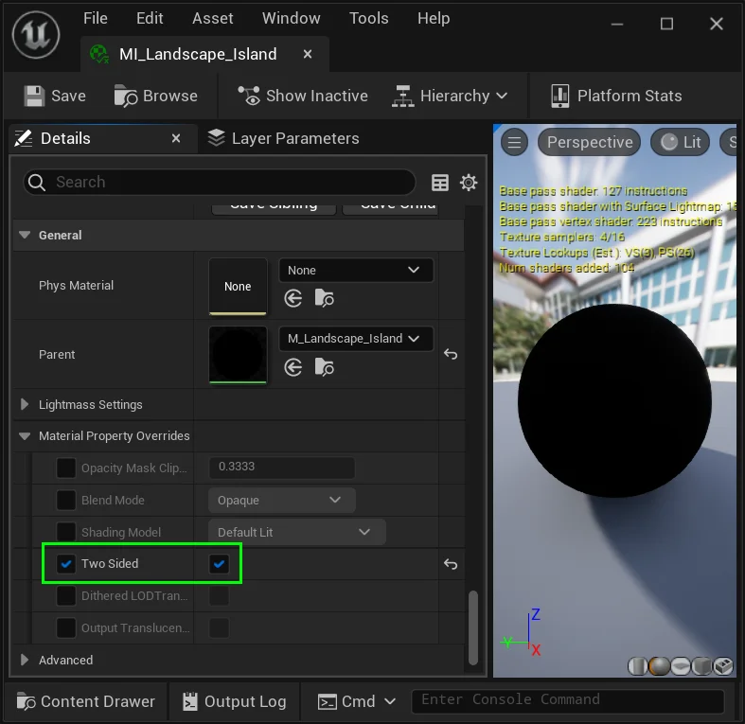Click the Enter Console Command field
The image size is (745, 724).
tap(567, 700)
